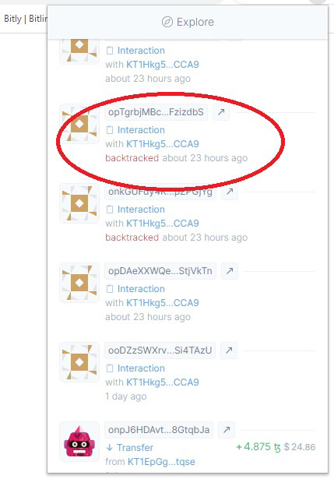Copy the onpJ6HDAvt...8GtqbJa operation hash
The width and height of the screenshot is (334, 479).
pyautogui.click(x=159, y=430)
